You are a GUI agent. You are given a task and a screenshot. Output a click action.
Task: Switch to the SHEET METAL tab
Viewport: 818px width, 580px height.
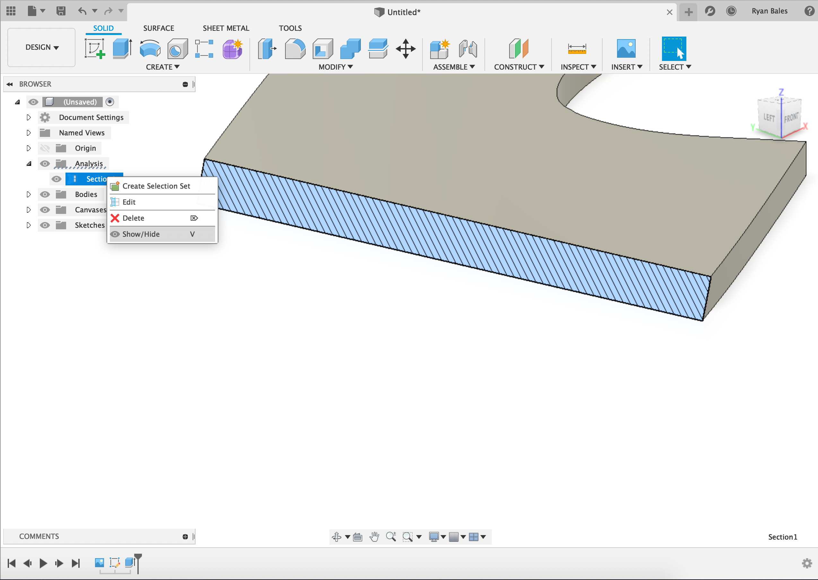pos(226,28)
